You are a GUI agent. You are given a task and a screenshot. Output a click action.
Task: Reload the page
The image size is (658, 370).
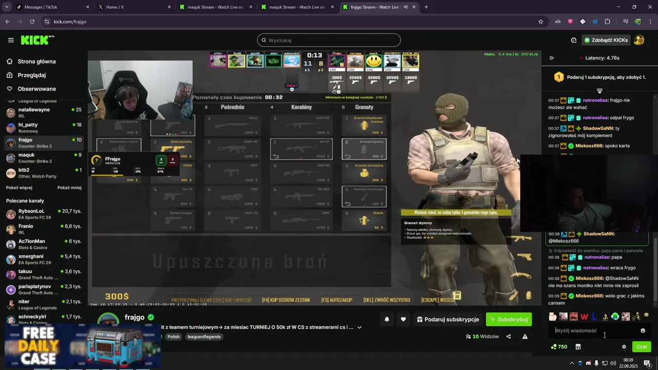(x=32, y=22)
